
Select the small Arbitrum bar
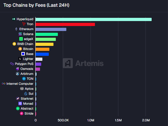36,74
